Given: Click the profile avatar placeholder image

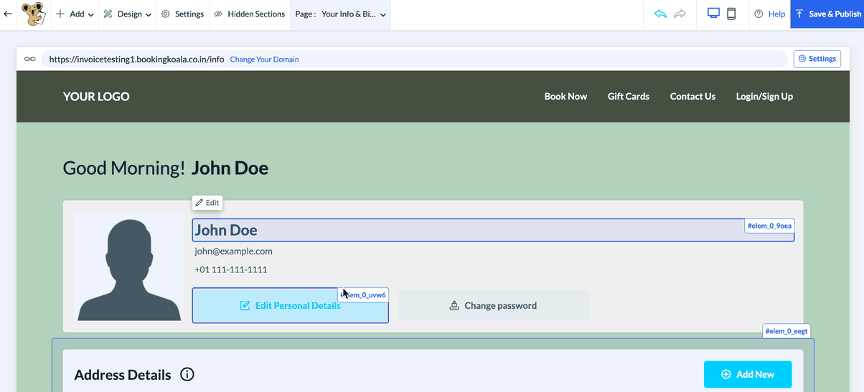Looking at the screenshot, I should click(129, 267).
